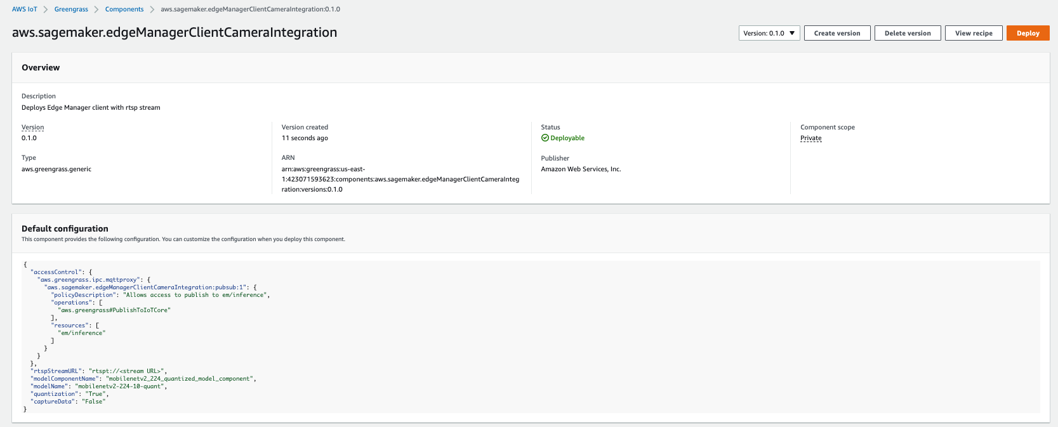Select "Deploys Edge Manager client with rtsp stream" text
This screenshot has width=1058, height=427.
coord(91,108)
